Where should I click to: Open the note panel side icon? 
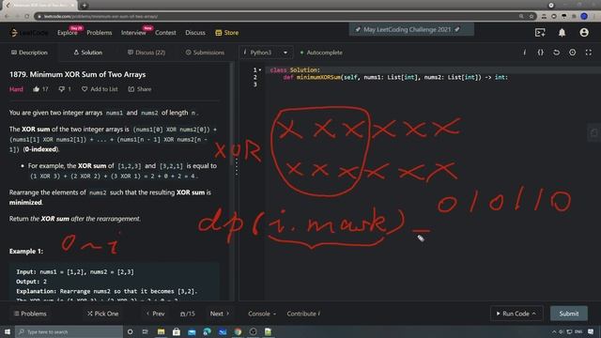click(x=594, y=133)
